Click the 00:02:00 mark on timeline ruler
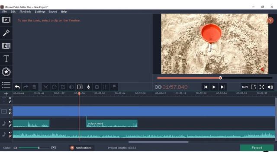 tap(100, 93)
